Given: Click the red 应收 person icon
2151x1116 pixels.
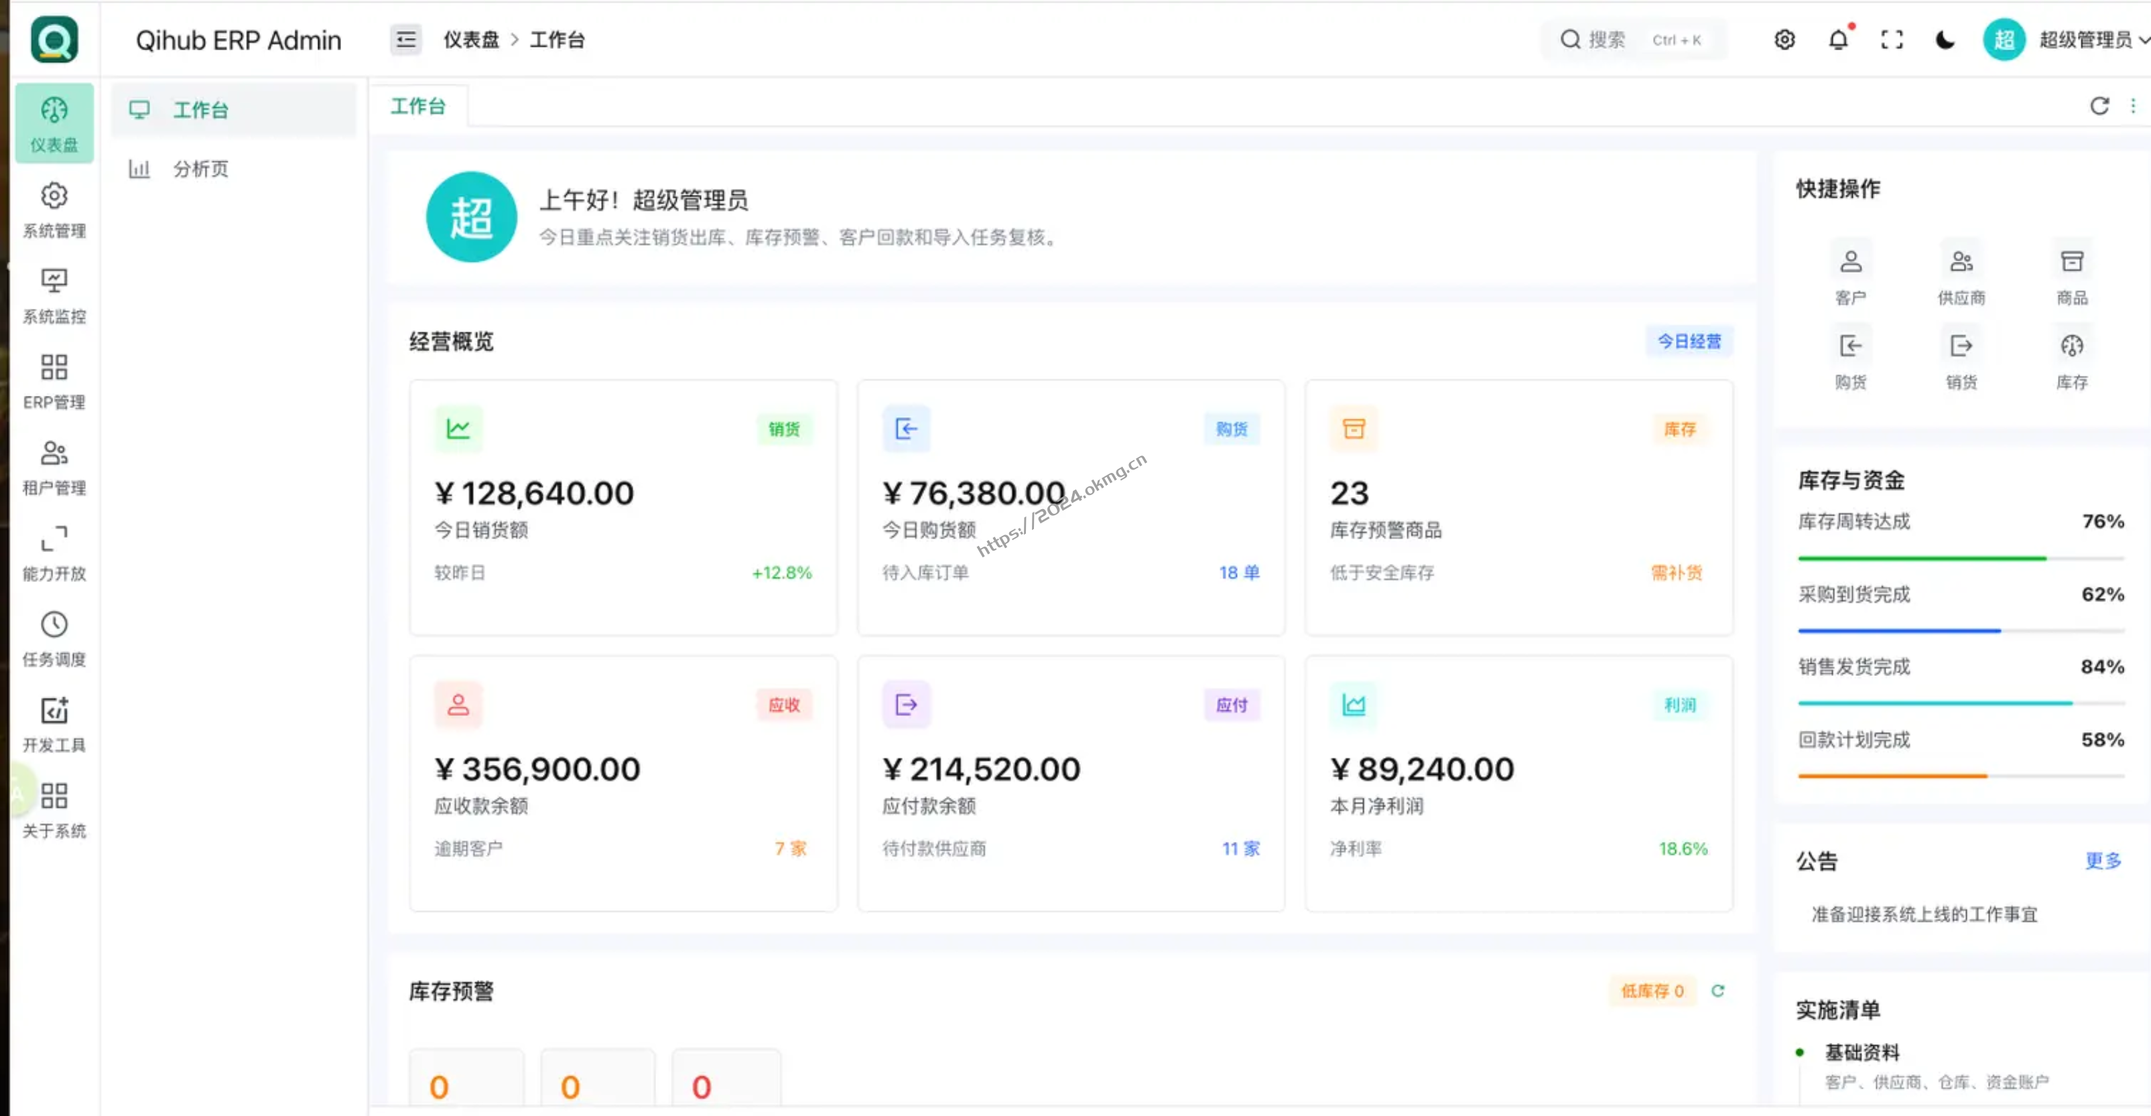Looking at the screenshot, I should click(458, 705).
